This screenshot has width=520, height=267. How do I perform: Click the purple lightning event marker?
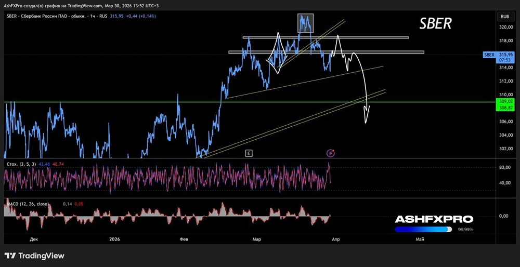pos(331,153)
